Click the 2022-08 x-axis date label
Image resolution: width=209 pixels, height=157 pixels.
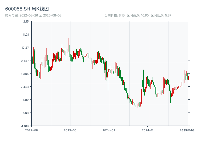(x=31, y=130)
